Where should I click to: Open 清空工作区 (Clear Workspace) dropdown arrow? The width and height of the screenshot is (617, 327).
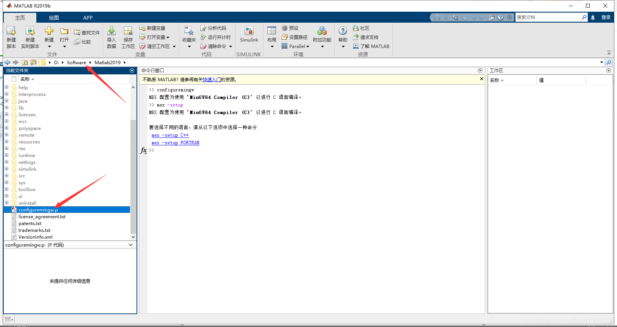174,46
